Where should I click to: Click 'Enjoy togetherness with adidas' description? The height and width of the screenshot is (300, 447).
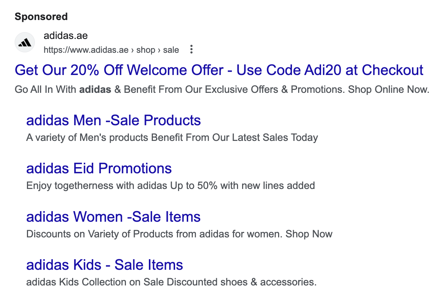coord(97,186)
